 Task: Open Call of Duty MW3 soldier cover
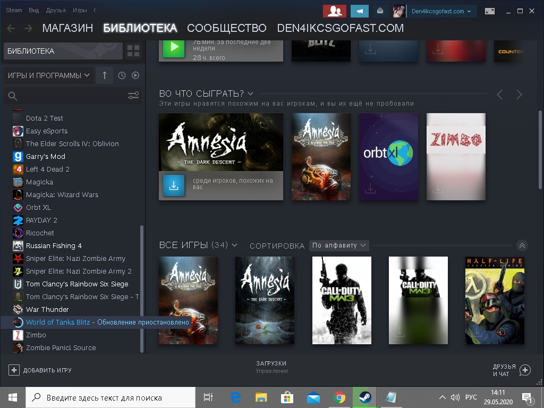[342, 301]
